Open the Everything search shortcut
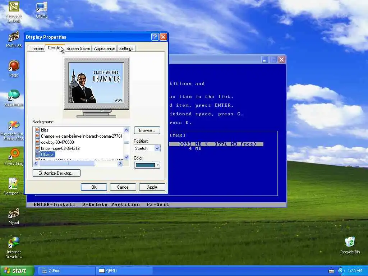 pyautogui.click(x=14, y=157)
